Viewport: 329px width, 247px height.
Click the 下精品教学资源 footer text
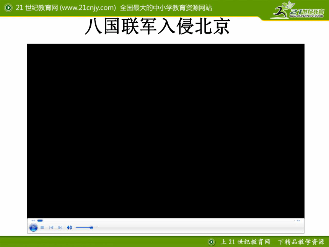[x=301, y=242]
